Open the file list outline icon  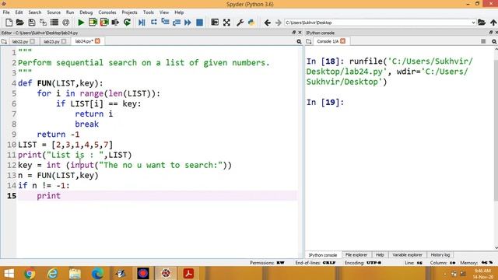pos(54,23)
